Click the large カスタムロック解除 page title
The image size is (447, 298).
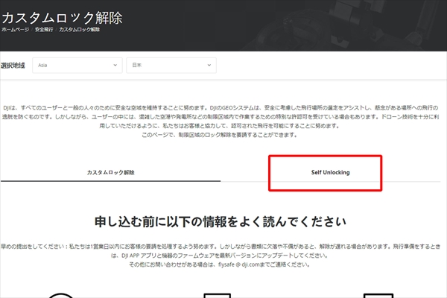click(x=62, y=18)
